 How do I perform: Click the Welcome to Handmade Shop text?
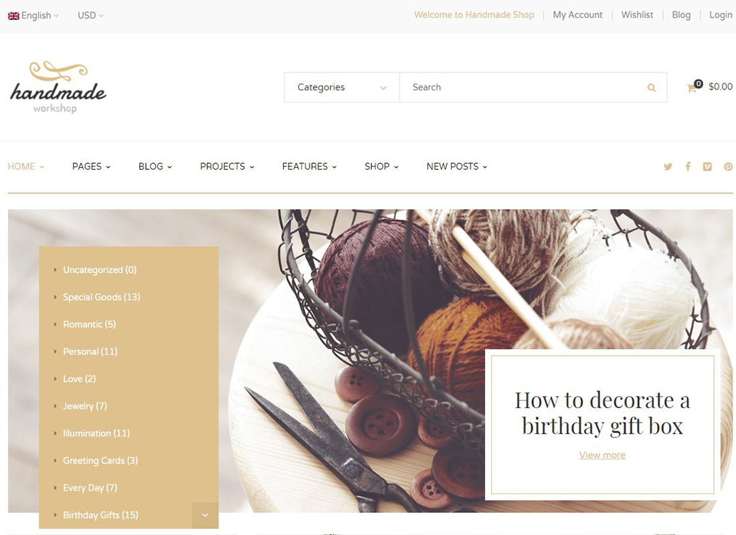(474, 15)
